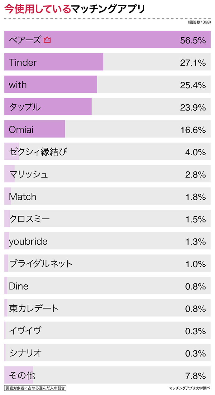
Task: Click the youbride row label
Action: click(28, 242)
